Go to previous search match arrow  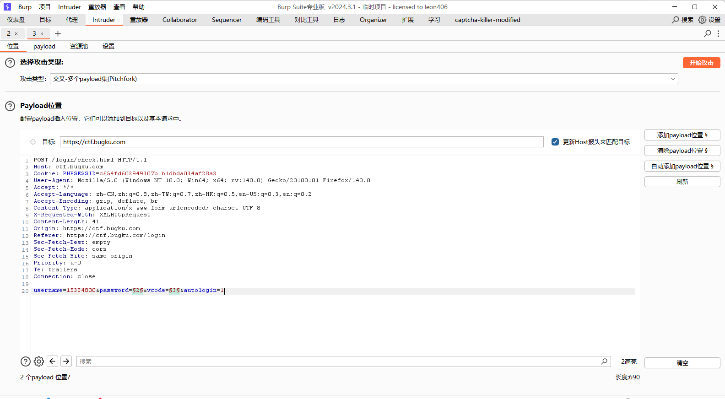[53, 361]
